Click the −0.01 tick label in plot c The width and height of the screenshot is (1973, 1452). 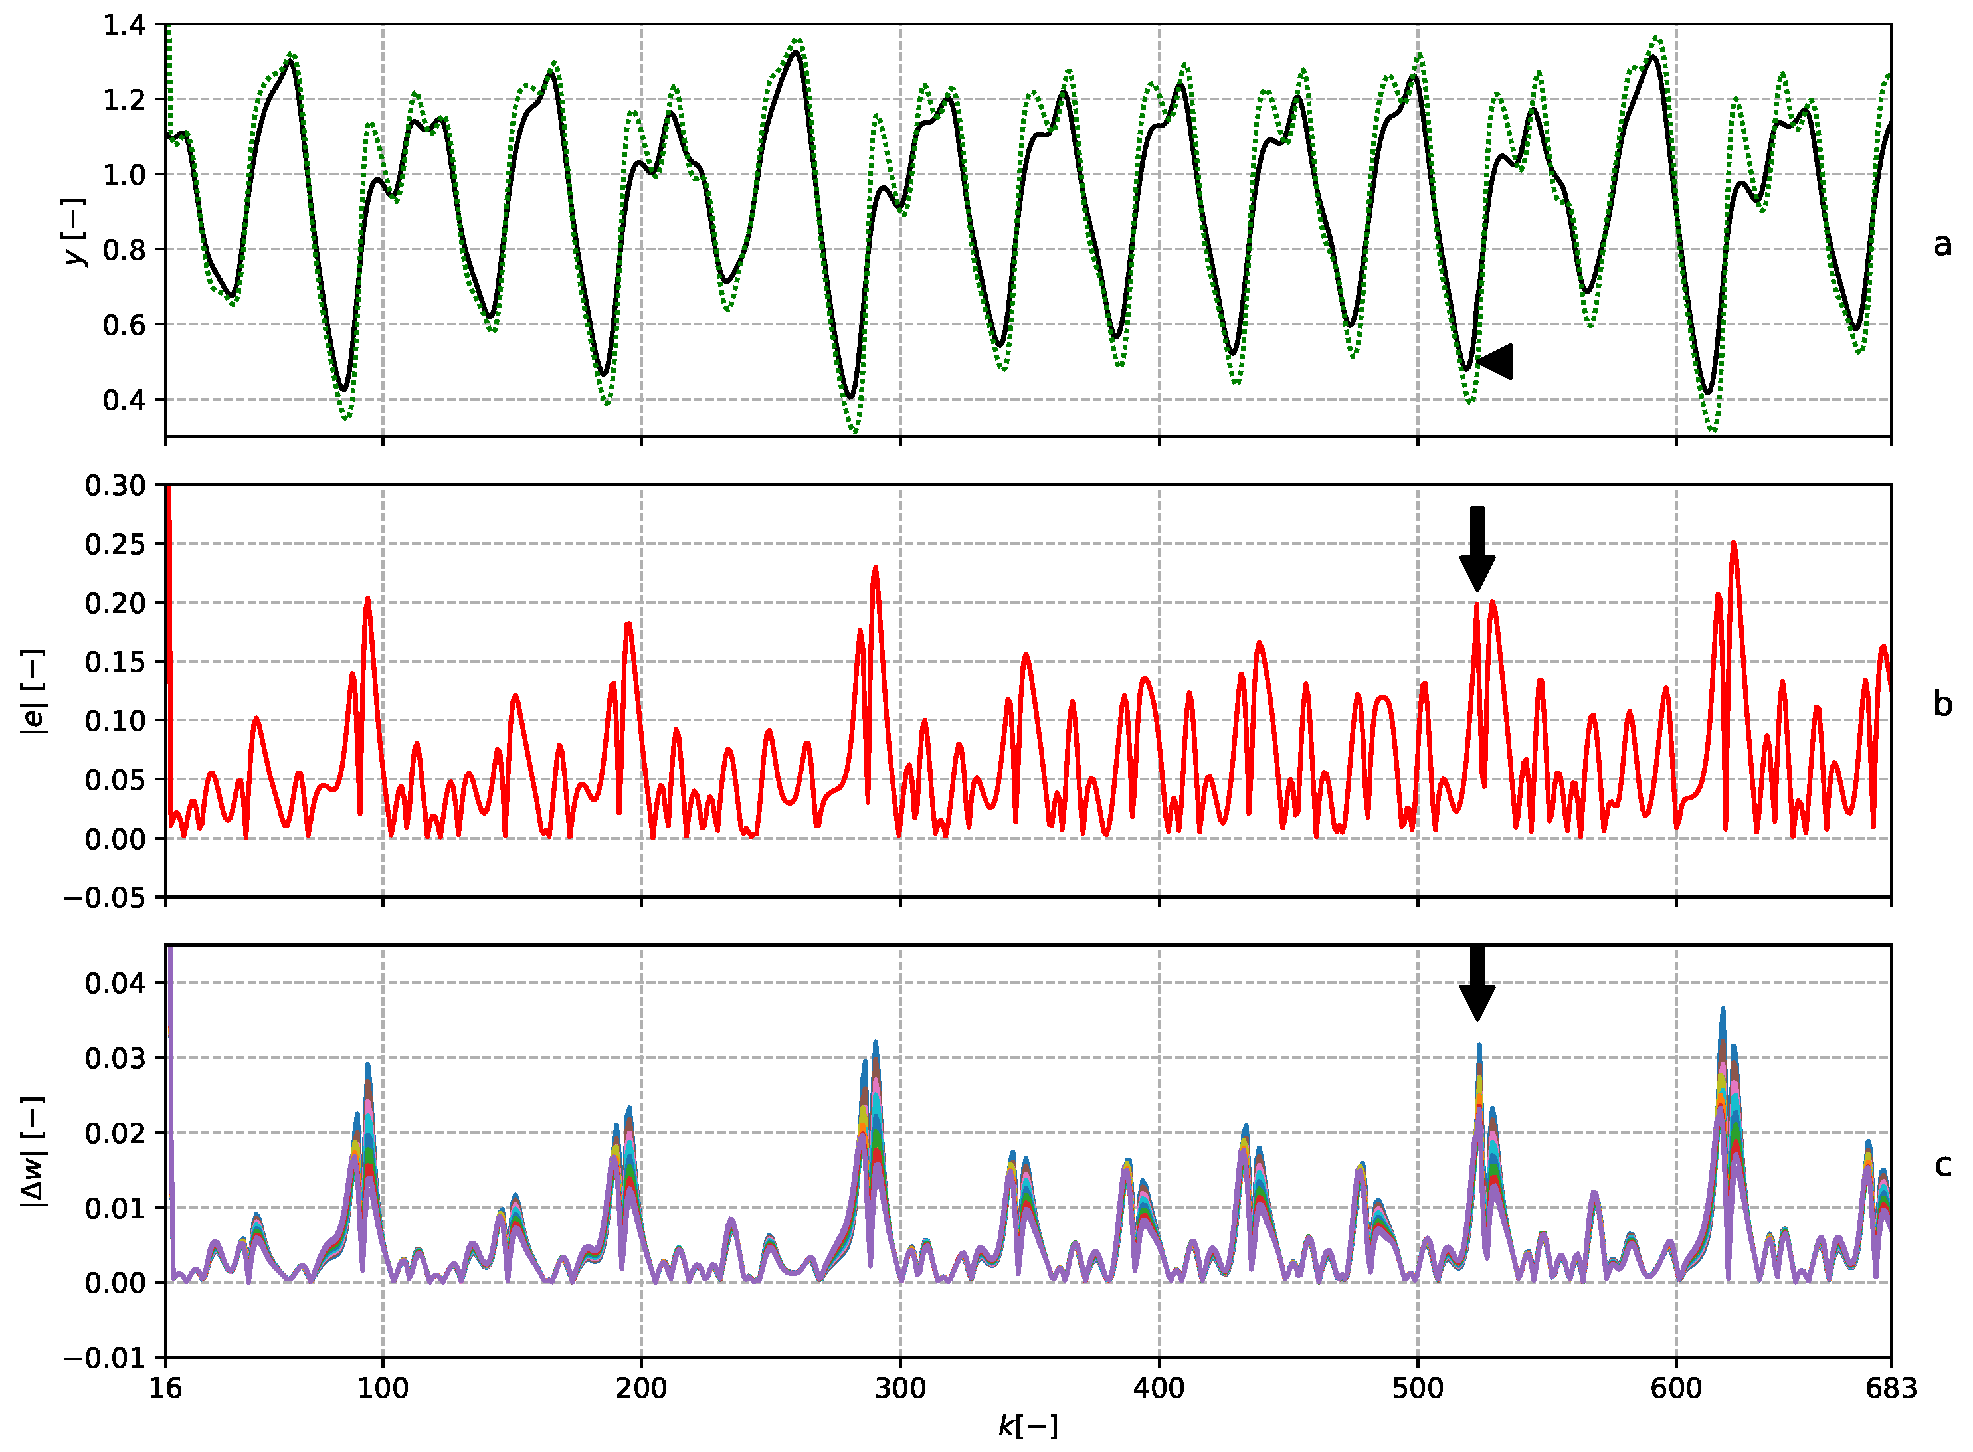pos(104,1358)
